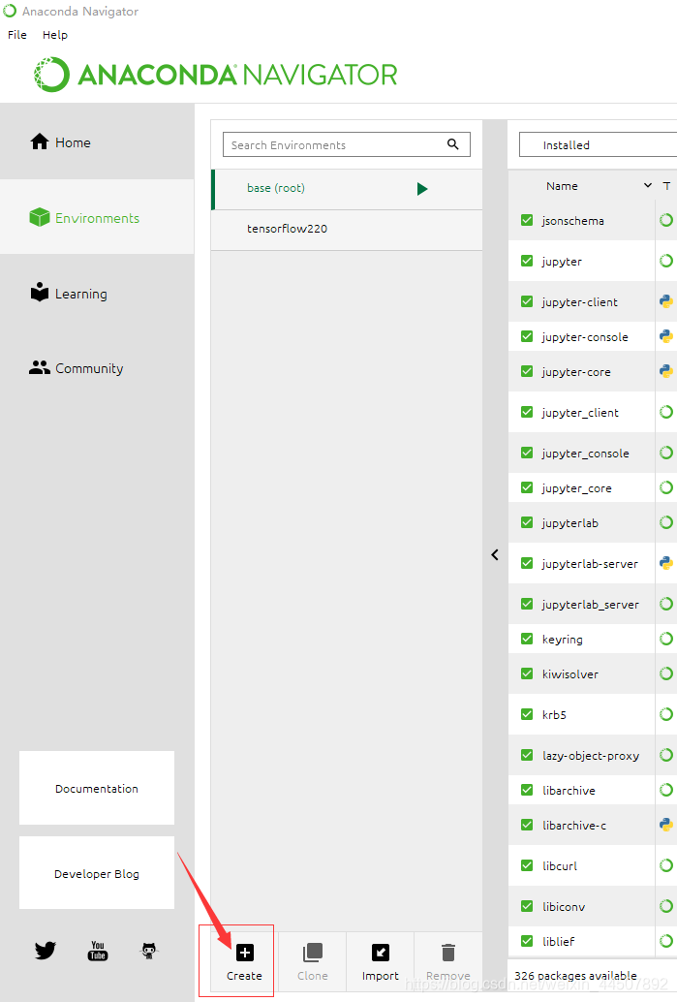Image resolution: width=677 pixels, height=1002 pixels.
Task: Open the Installed package filter dropdown
Action: coord(599,144)
